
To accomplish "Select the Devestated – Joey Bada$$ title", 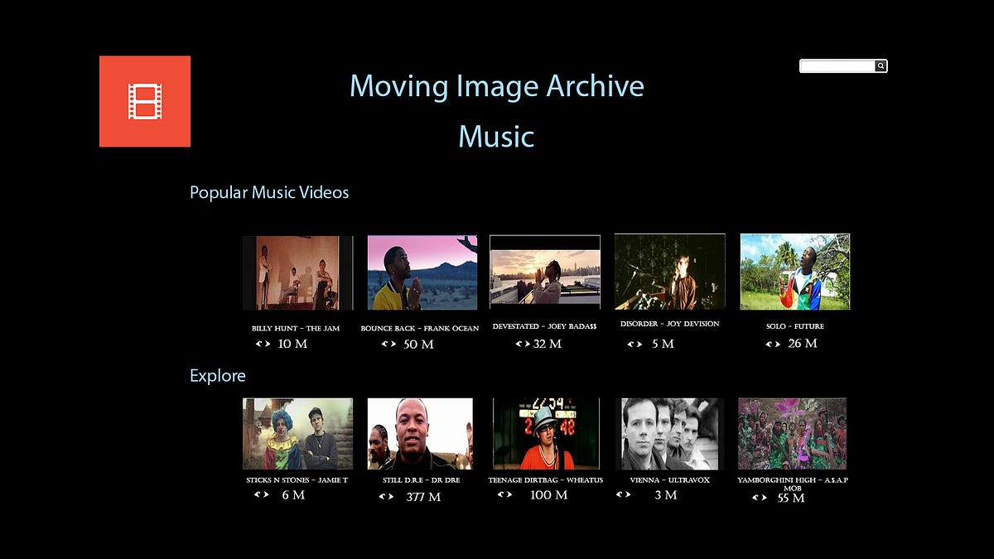I will click(544, 327).
